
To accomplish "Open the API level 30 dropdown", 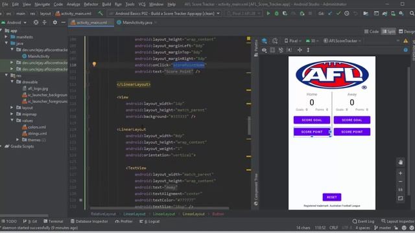I will click(312, 41).
